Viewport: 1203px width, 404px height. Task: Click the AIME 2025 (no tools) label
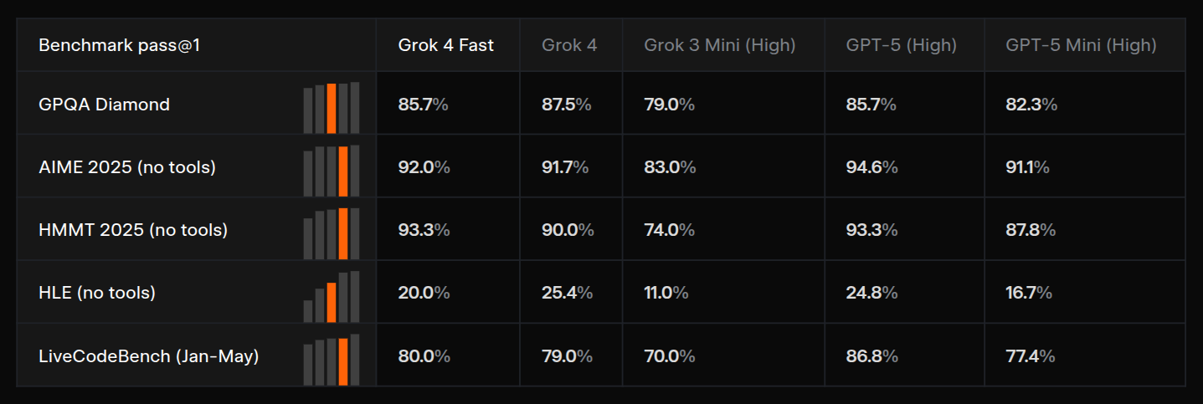(x=127, y=167)
